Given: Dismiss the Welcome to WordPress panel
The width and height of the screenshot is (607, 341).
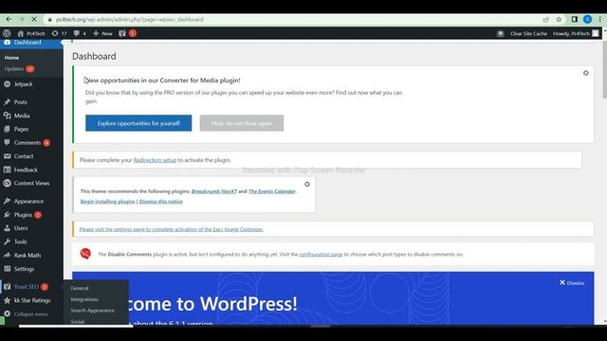Looking at the screenshot, I should (x=572, y=283).
